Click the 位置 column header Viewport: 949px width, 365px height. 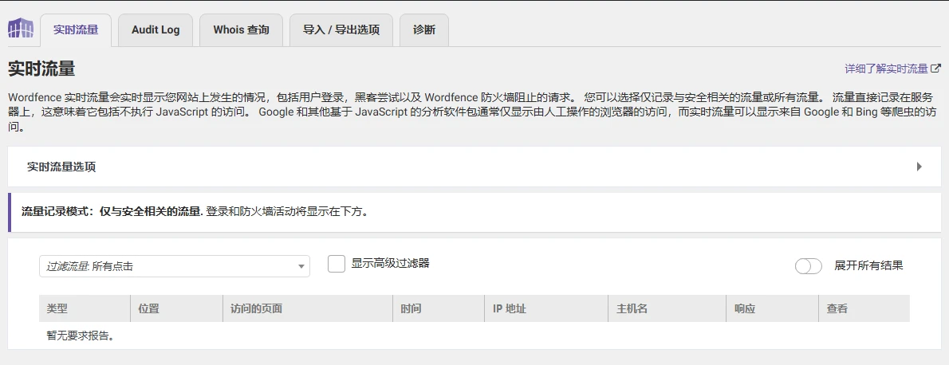click(177, 308)
